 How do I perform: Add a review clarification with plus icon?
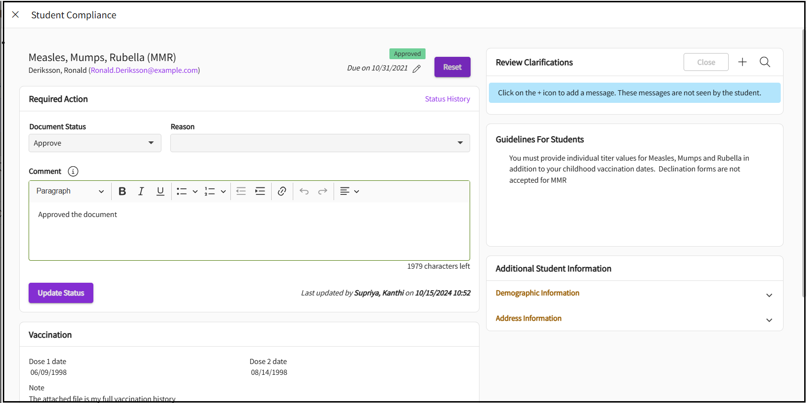(742, 62)
